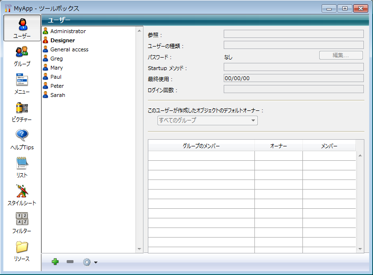
Task: Select the Designer user entry
Action: [x=62, y=40]
